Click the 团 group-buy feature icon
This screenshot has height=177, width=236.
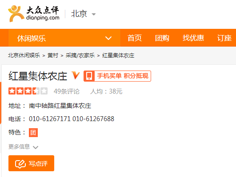pos(33,133)
